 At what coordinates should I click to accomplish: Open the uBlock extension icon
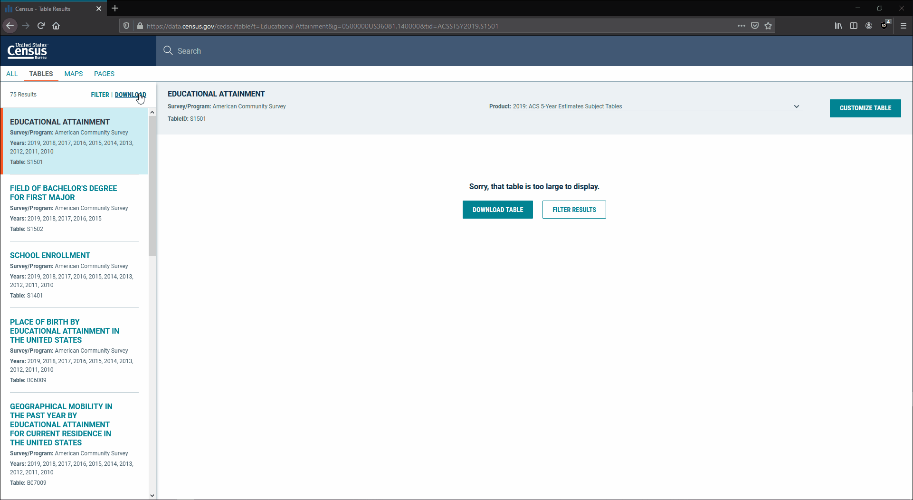click(x=885, y=25)
